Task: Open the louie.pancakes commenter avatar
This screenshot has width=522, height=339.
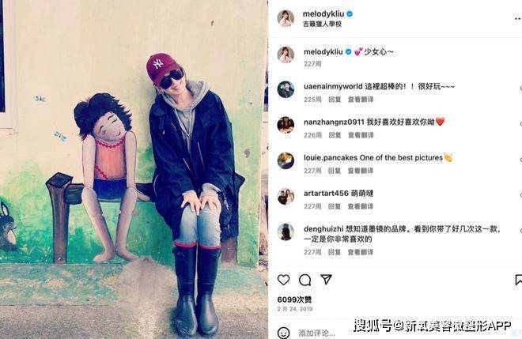Action: [286, 160]
